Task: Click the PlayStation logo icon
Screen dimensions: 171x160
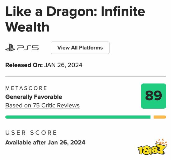Action: pyautogui.click(x=10, y=48)
